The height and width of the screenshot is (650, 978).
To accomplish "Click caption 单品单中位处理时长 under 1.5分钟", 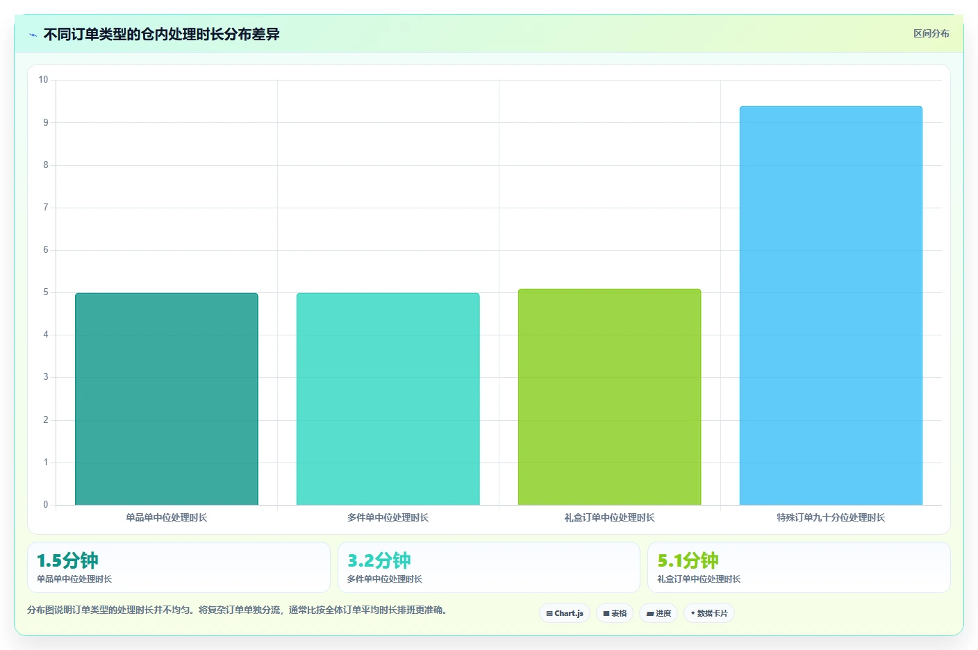I will coord(74,578).
